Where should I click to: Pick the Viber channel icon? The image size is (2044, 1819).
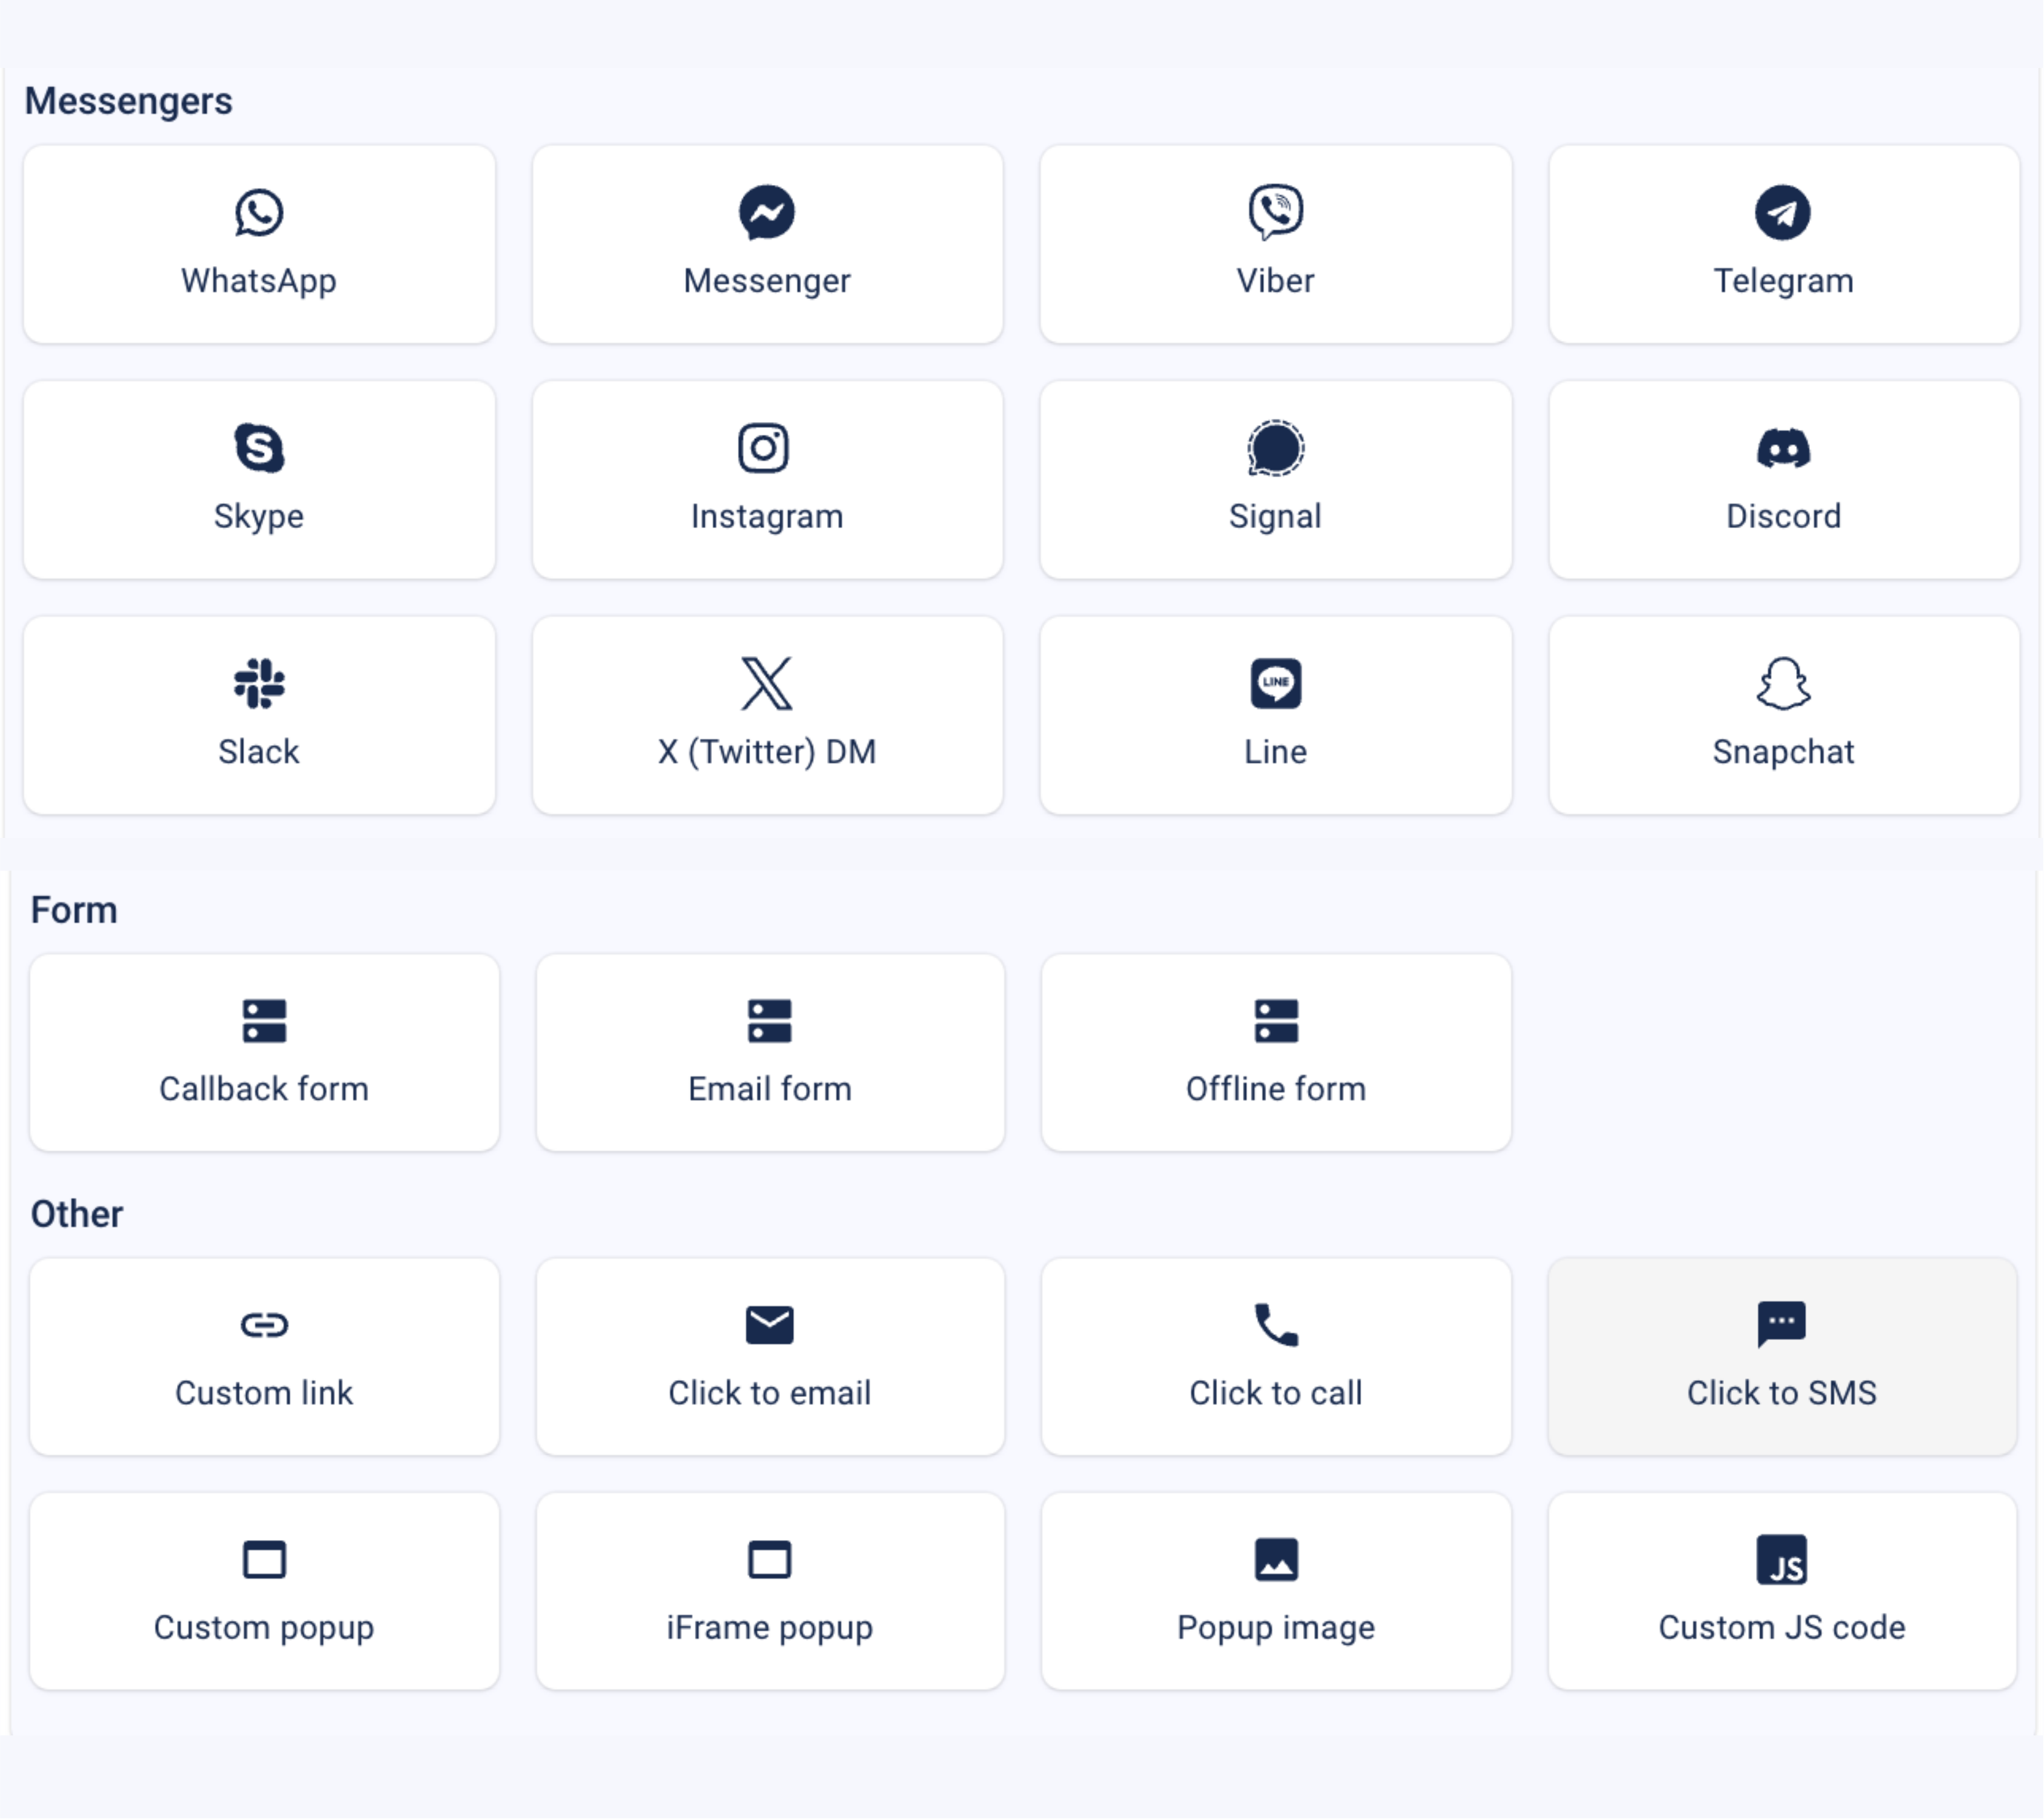point(1275,212)
